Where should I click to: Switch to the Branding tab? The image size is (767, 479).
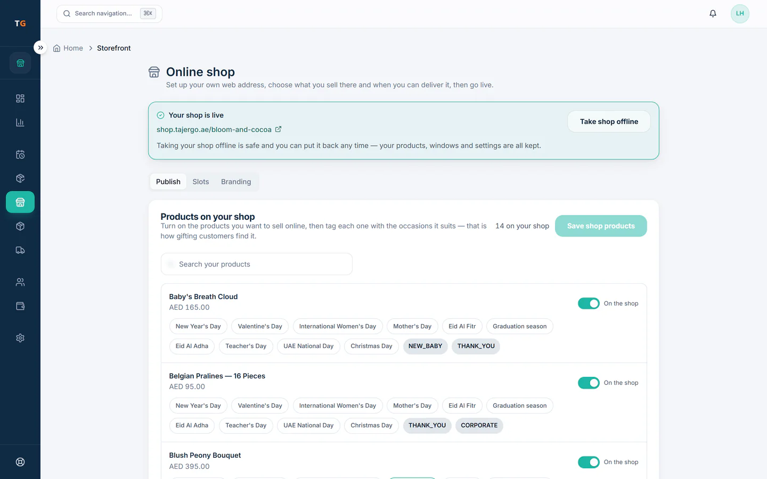tap(236, 181)
